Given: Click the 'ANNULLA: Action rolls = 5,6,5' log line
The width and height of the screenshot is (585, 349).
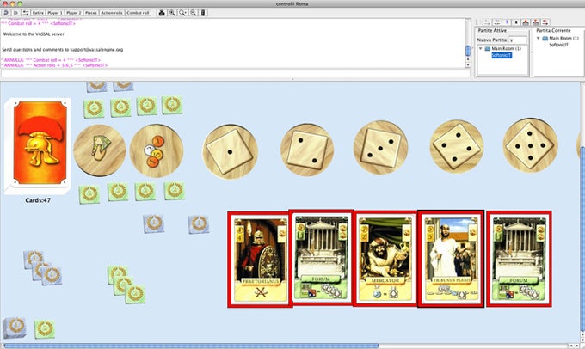Looking at the screenshot, I should click(55, 65).
